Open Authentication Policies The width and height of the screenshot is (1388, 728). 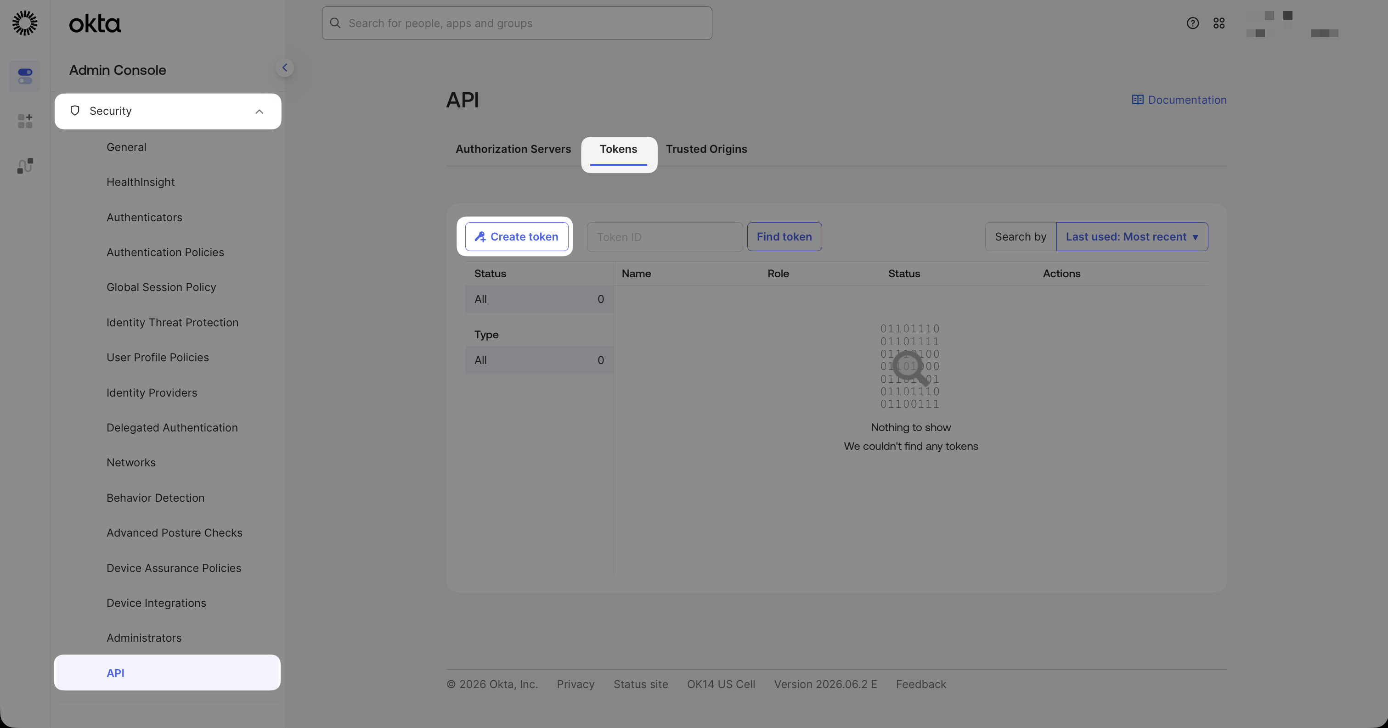165,252
